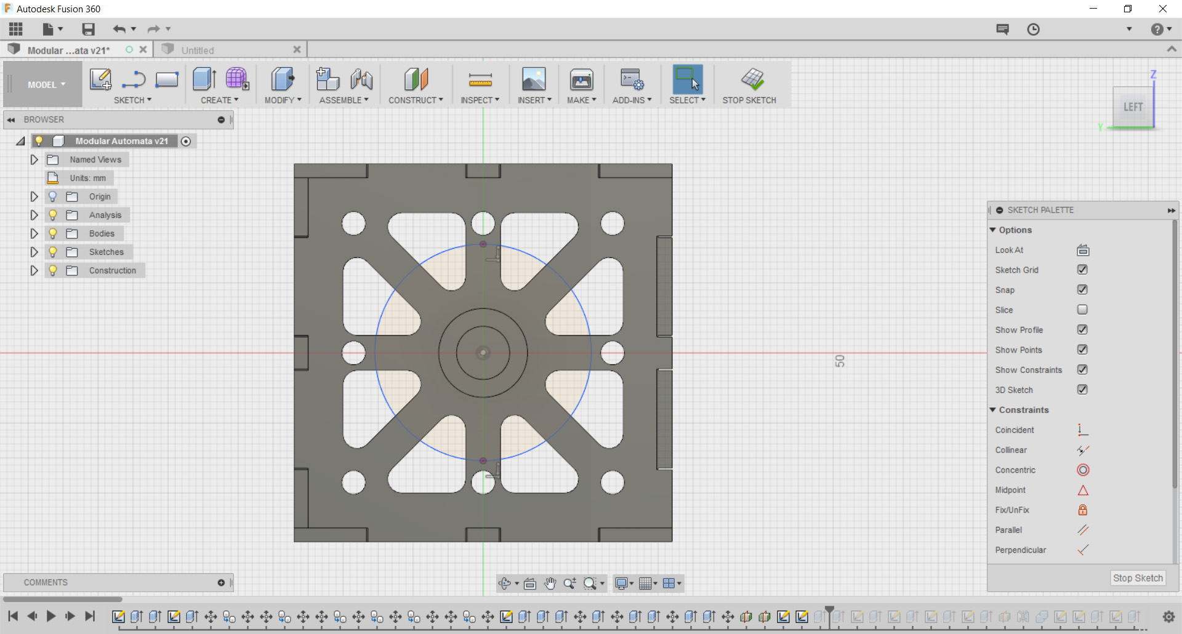Expand the Analysis folder

tap(34, 215)
